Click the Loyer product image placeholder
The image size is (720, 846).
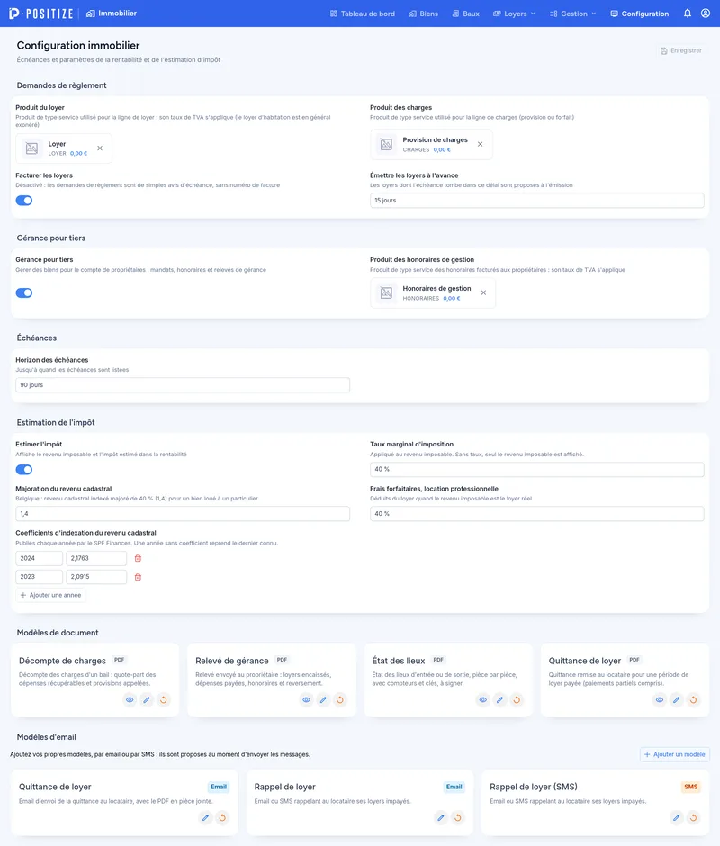pos(31,148)
